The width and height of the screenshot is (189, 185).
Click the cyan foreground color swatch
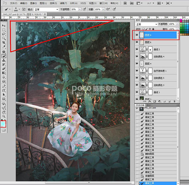pos(3,123)
